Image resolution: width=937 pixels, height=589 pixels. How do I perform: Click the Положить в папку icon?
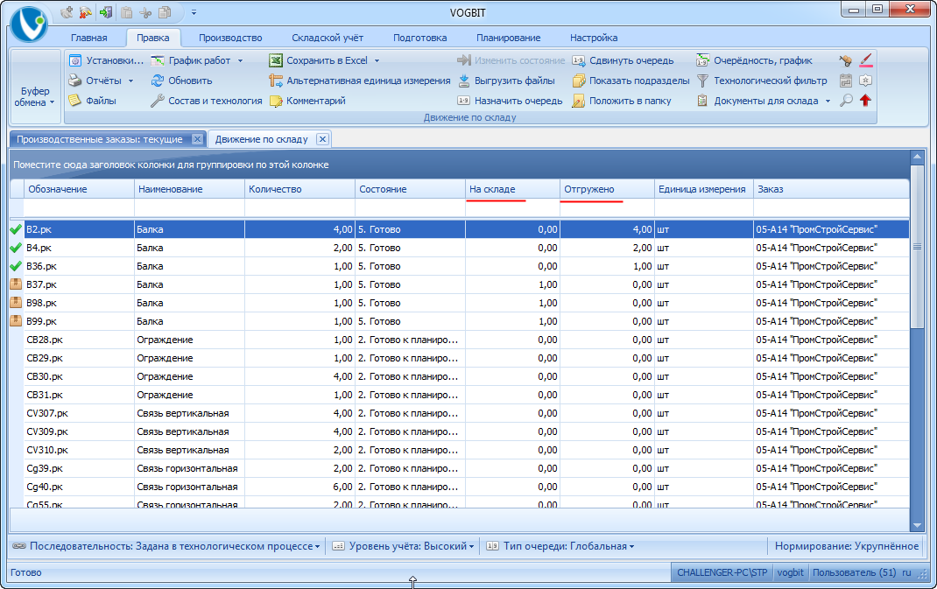click(x=579, y=101)
